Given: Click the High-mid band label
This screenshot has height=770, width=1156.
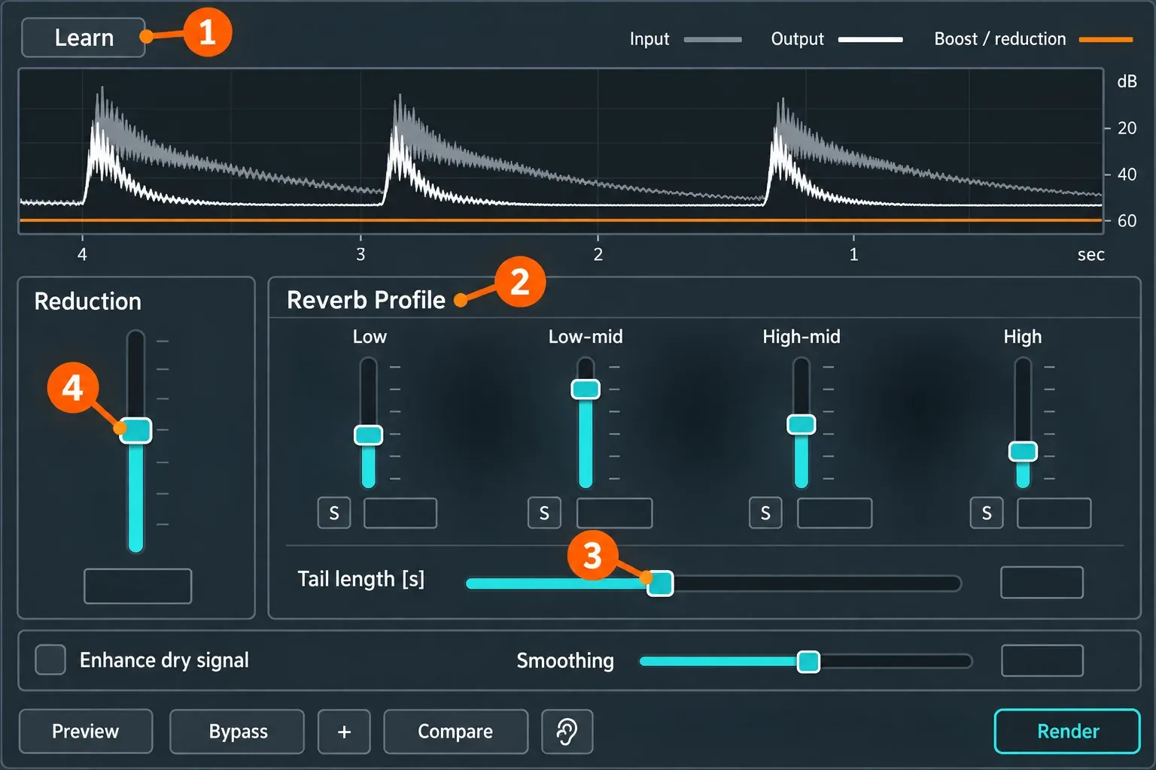Looking at the screenshot, I should (x=802, y=337).
